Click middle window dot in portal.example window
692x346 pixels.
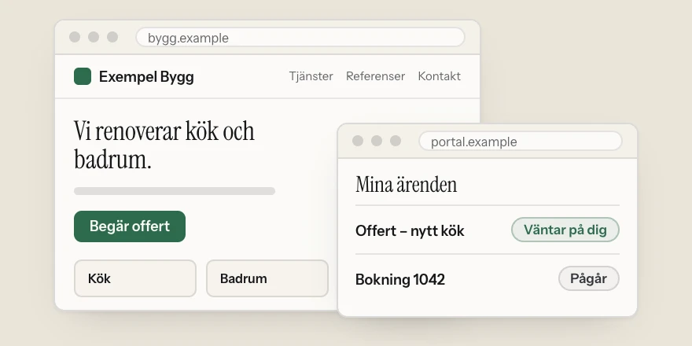click(377, 141)
